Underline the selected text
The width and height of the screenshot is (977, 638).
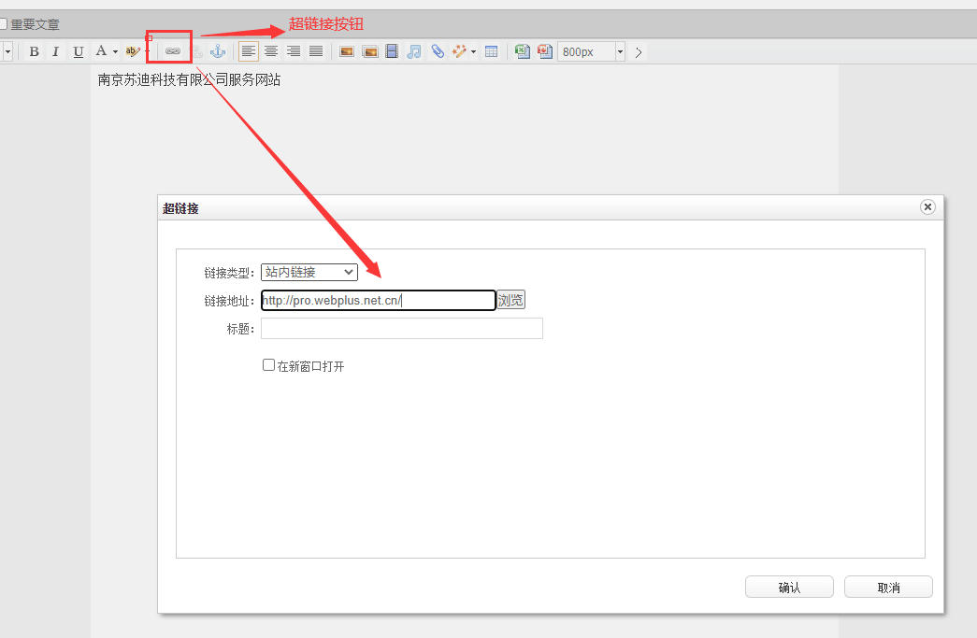tap(79, 51)
